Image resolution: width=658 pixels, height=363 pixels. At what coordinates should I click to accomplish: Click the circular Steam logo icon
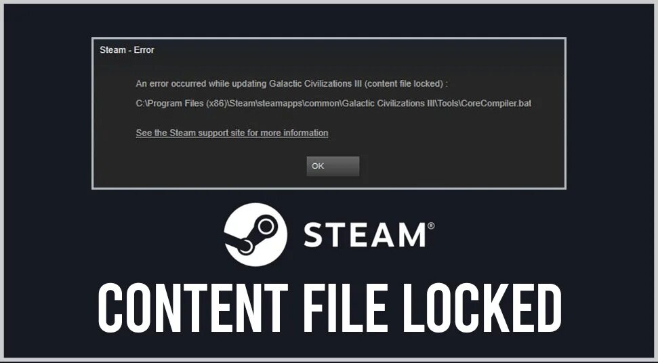pos(255,234)
